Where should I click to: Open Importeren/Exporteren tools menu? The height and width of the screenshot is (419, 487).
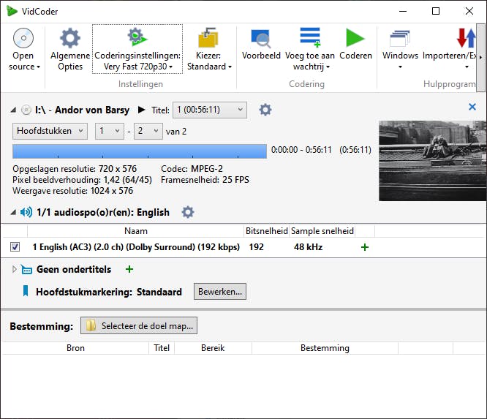pyautogui.click(x=450, y=50)
